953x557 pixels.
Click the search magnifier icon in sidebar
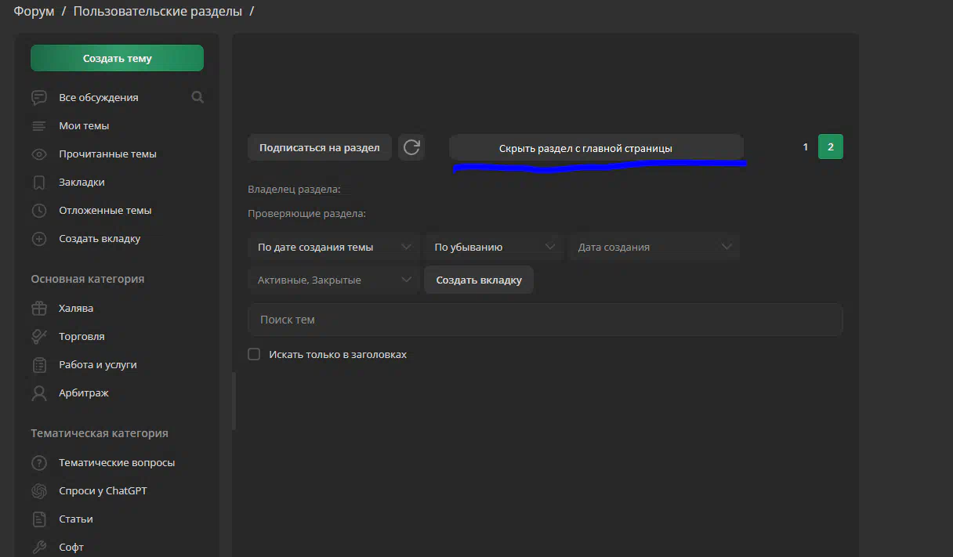[197, 97]
